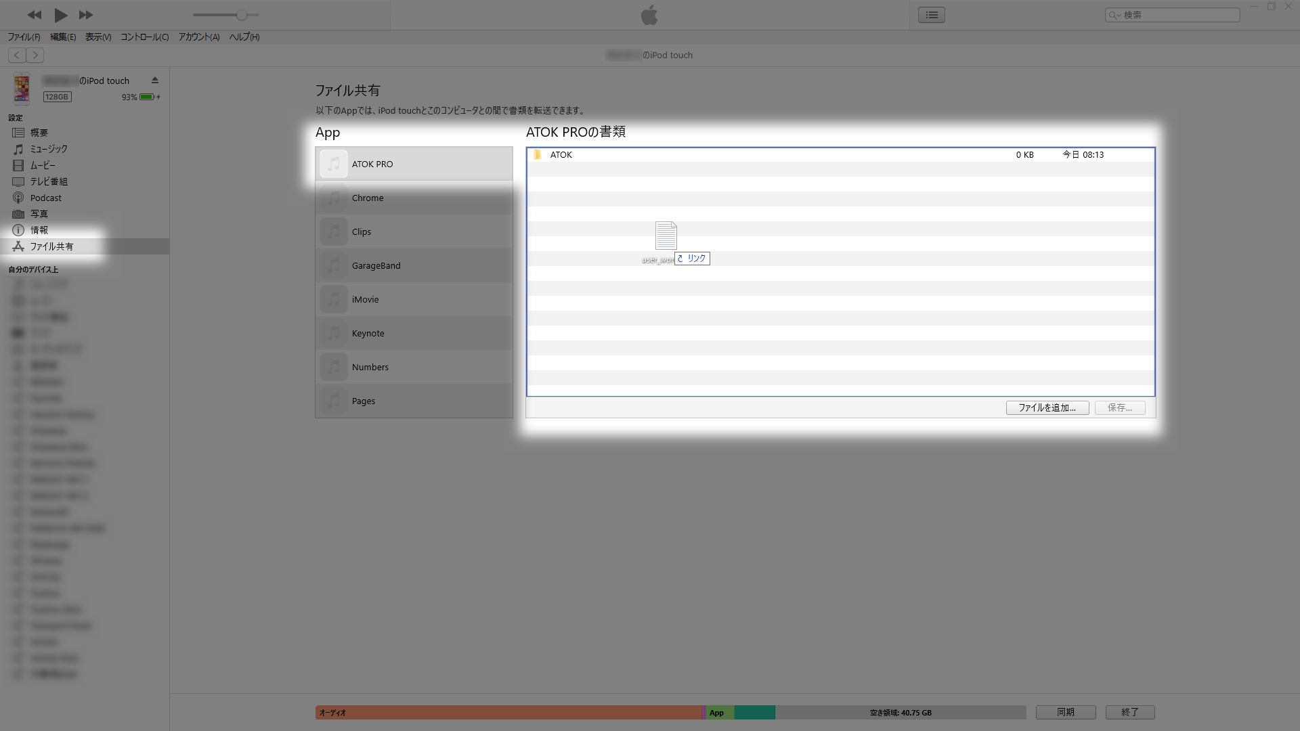Select Pages app icon in list
Viewport: 1300px width, 731px height.
[334, 401]
